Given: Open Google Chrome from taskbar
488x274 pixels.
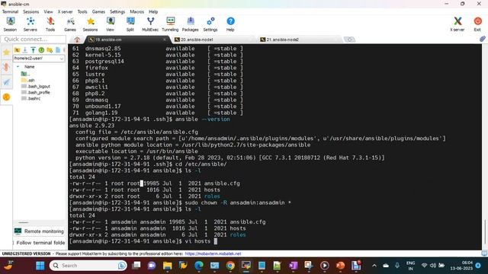Looking at the screenshot, I should (230, 266).
